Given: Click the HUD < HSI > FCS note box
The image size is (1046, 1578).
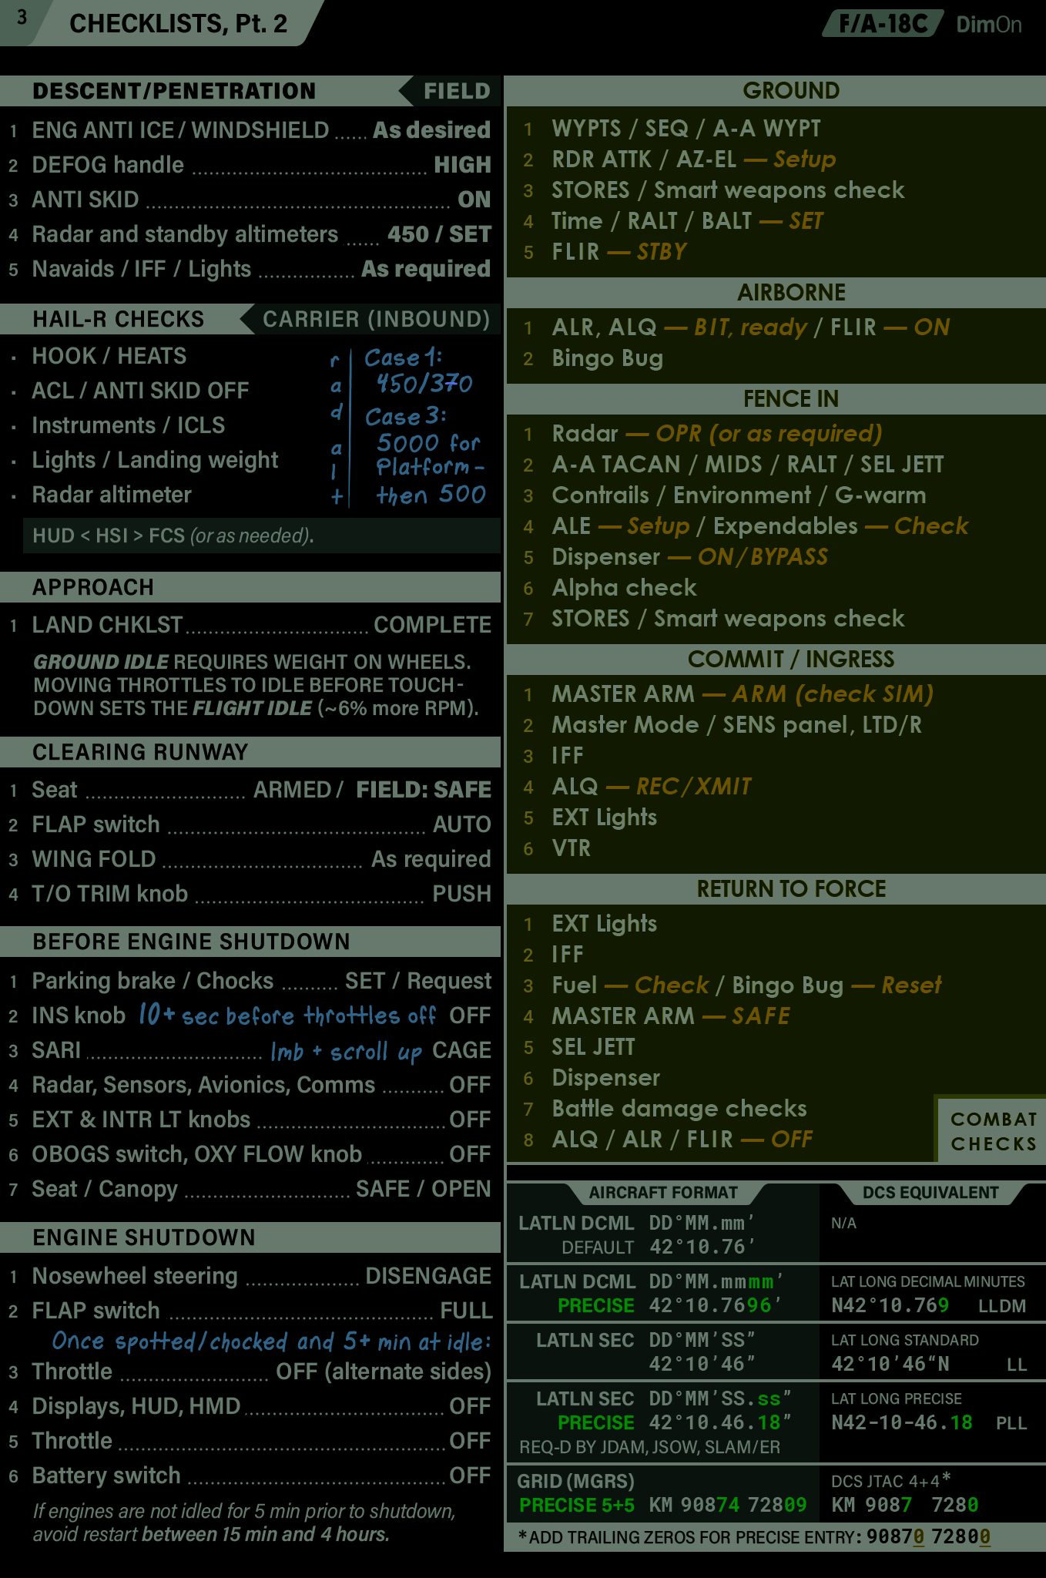Looking at the screenshot, I should pos(260,536).
